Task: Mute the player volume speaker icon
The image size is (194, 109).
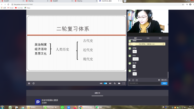Action: (110, 83)
